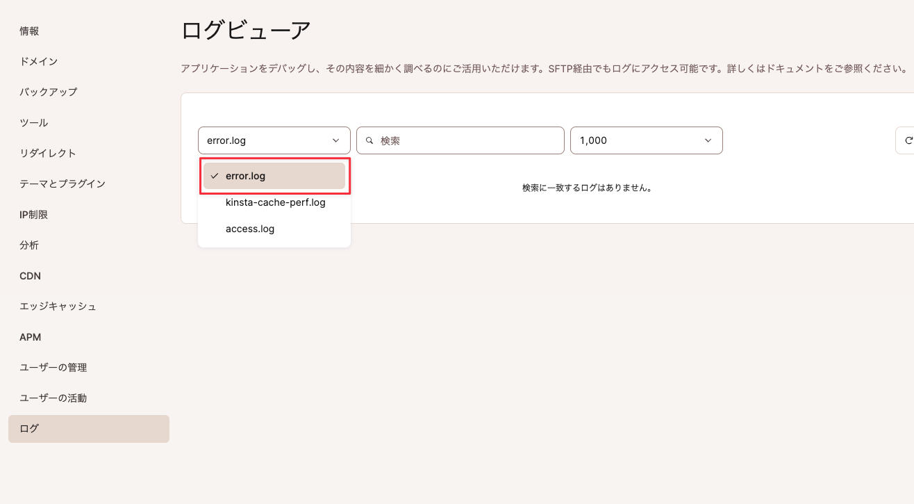Click the ログビューア page heading
The height and width of the screenshot is (504, 914).
pyautogui.click(x=246, y=31)
